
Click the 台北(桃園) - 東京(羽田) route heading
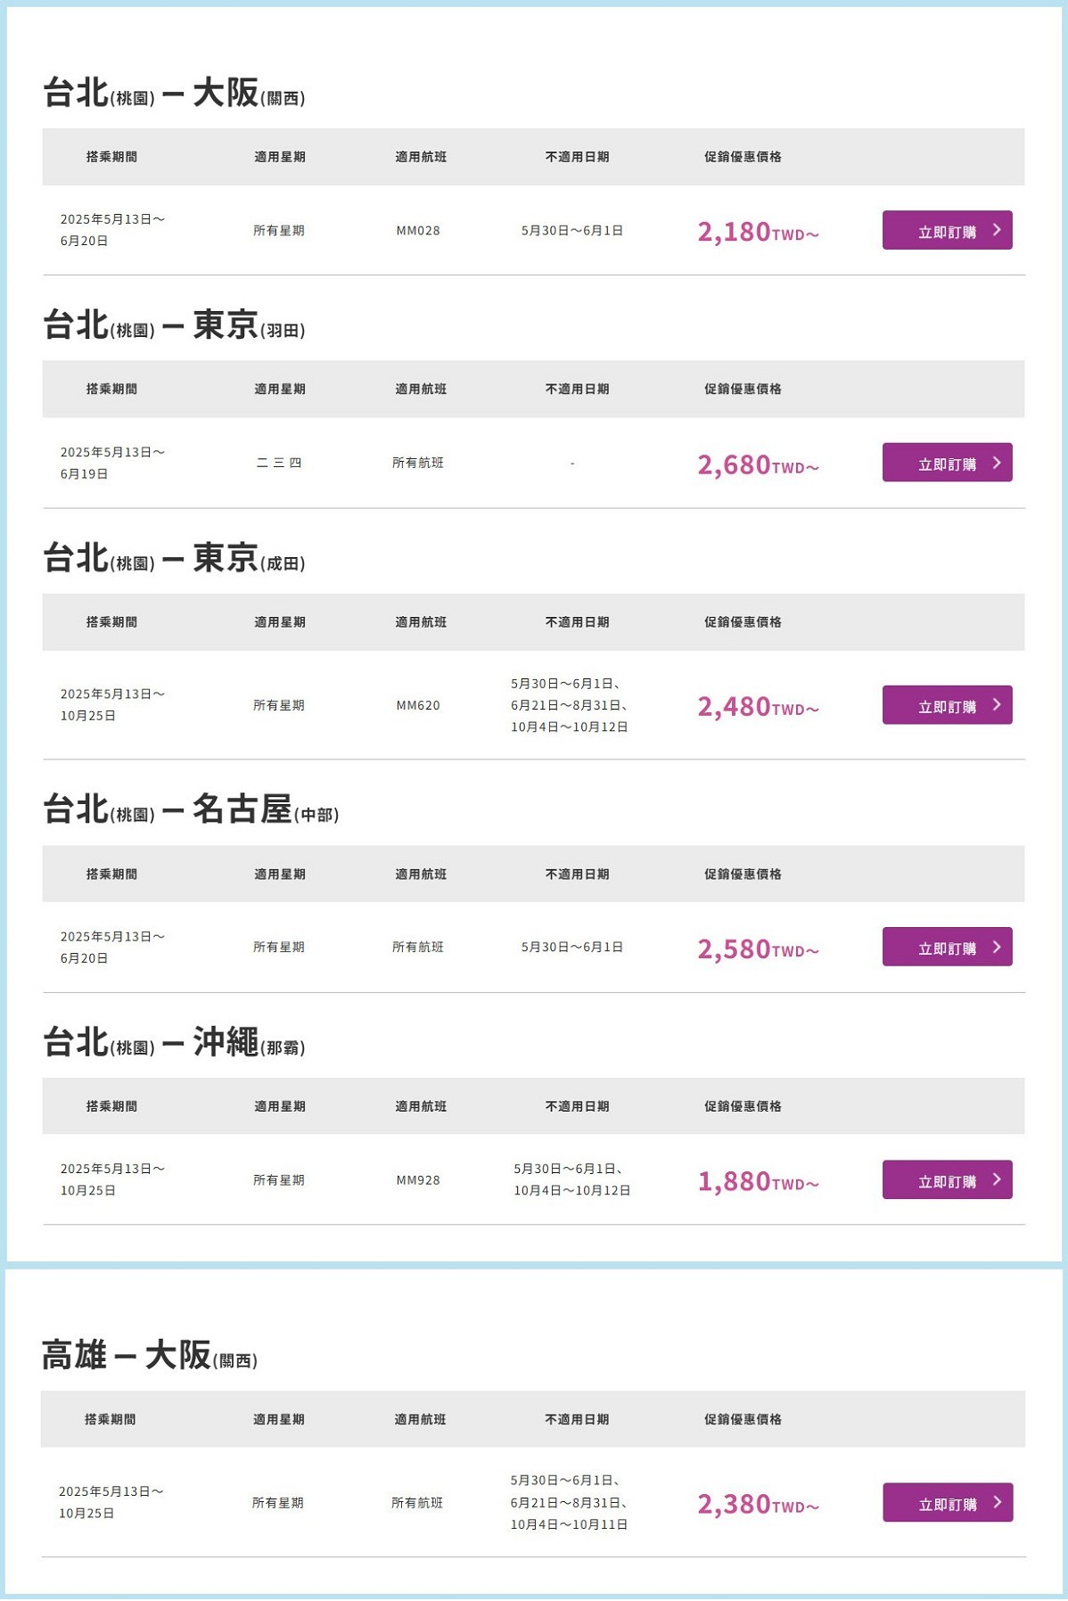[x=175, y=326]
